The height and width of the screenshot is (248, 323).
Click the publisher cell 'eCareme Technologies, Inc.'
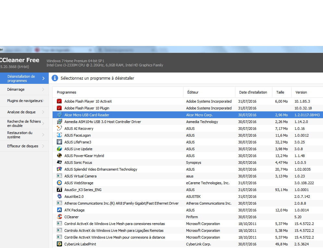tap(208, 183)
